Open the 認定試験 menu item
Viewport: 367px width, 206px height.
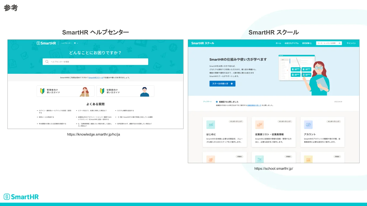(307, 43)
